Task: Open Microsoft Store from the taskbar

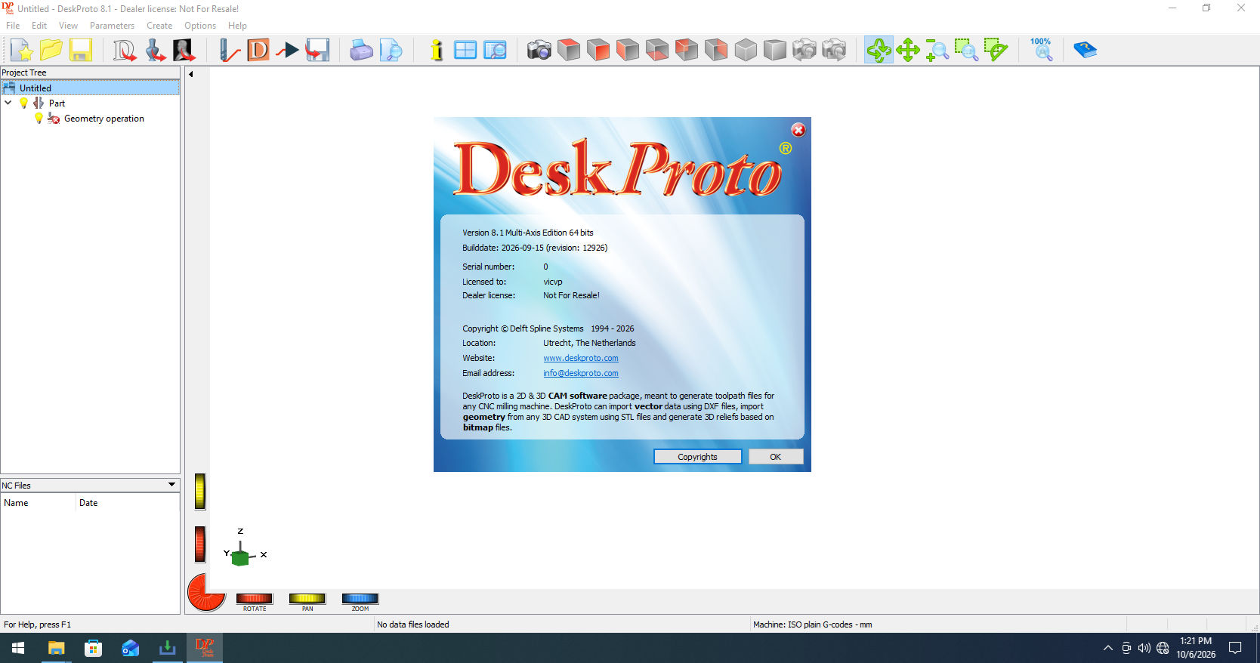Action: tap(93, 648)
